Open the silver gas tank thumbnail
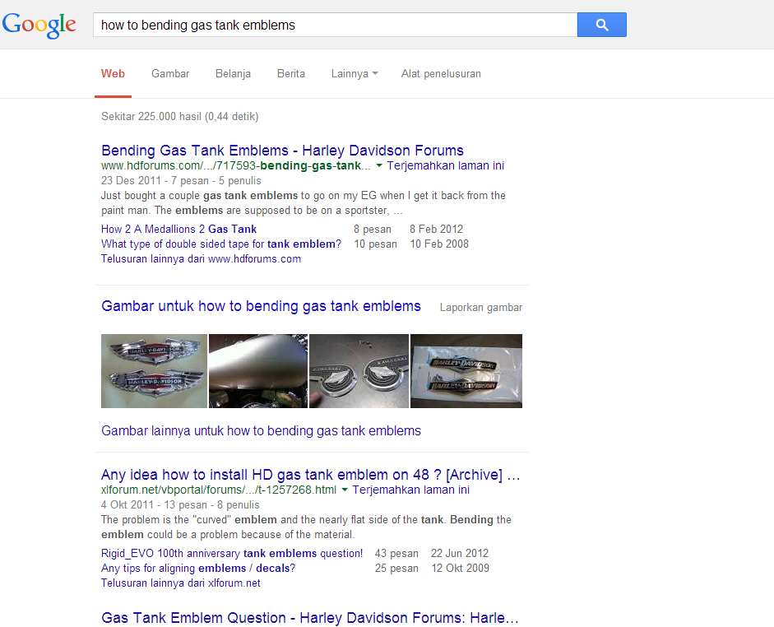 [x=258, y=371]
